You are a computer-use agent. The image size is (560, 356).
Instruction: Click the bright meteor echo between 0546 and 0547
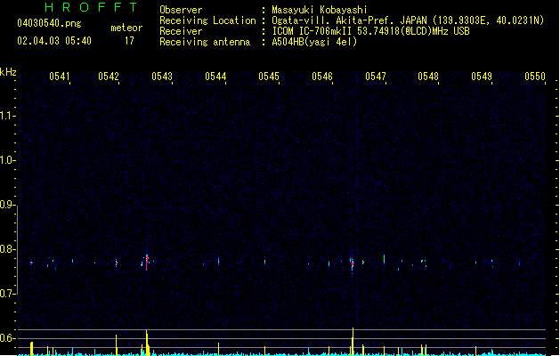[353, 263]
